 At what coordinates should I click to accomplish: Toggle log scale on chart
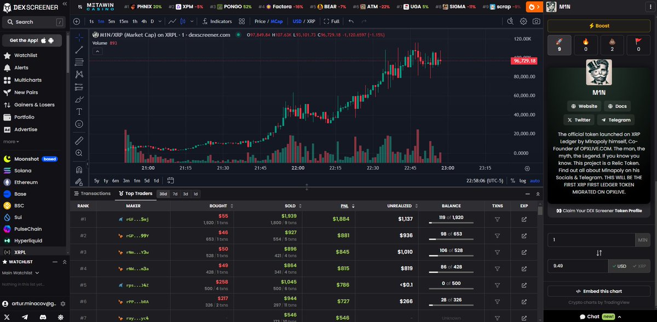pos(523,180)
